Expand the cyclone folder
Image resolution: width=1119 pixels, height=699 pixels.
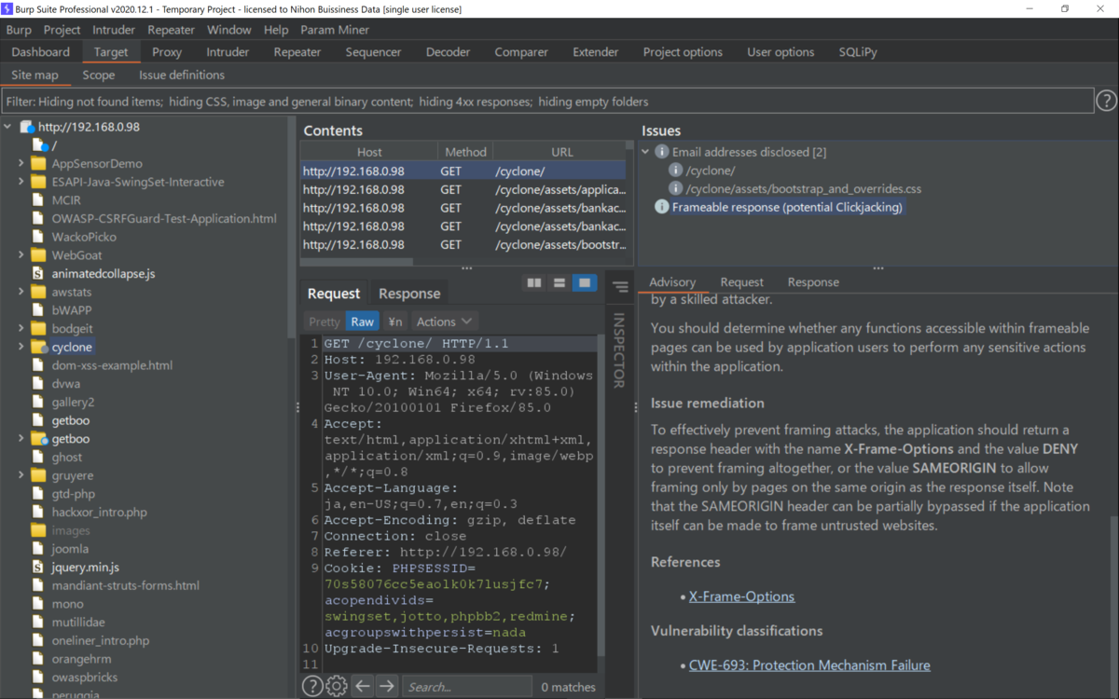click(21, 347)
